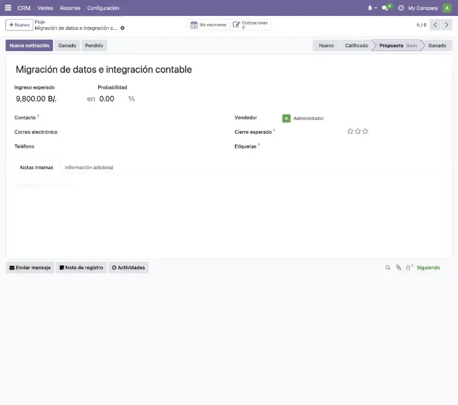Set priority to three stars
The height and width of the screenshot is (405, 458).
(366, 131)
